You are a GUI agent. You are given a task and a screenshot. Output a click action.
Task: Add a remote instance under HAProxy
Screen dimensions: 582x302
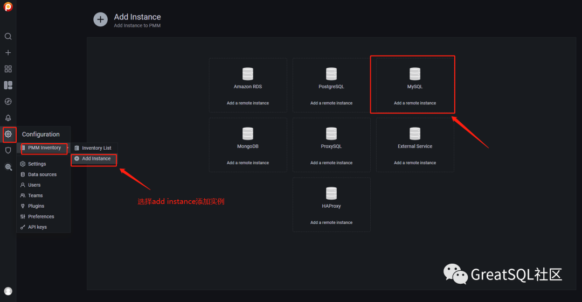click(331, 223)
